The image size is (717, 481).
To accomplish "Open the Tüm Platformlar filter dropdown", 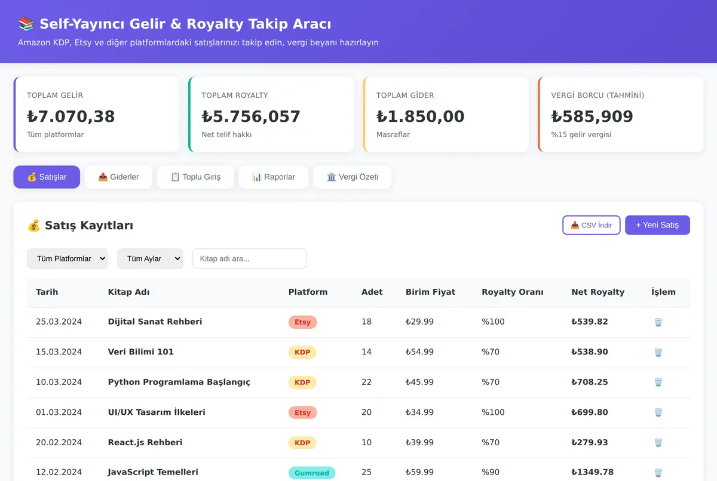I will (x=68, y=258).
